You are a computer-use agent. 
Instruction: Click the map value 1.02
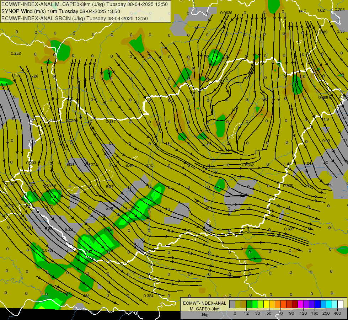[x=321, y=10]
